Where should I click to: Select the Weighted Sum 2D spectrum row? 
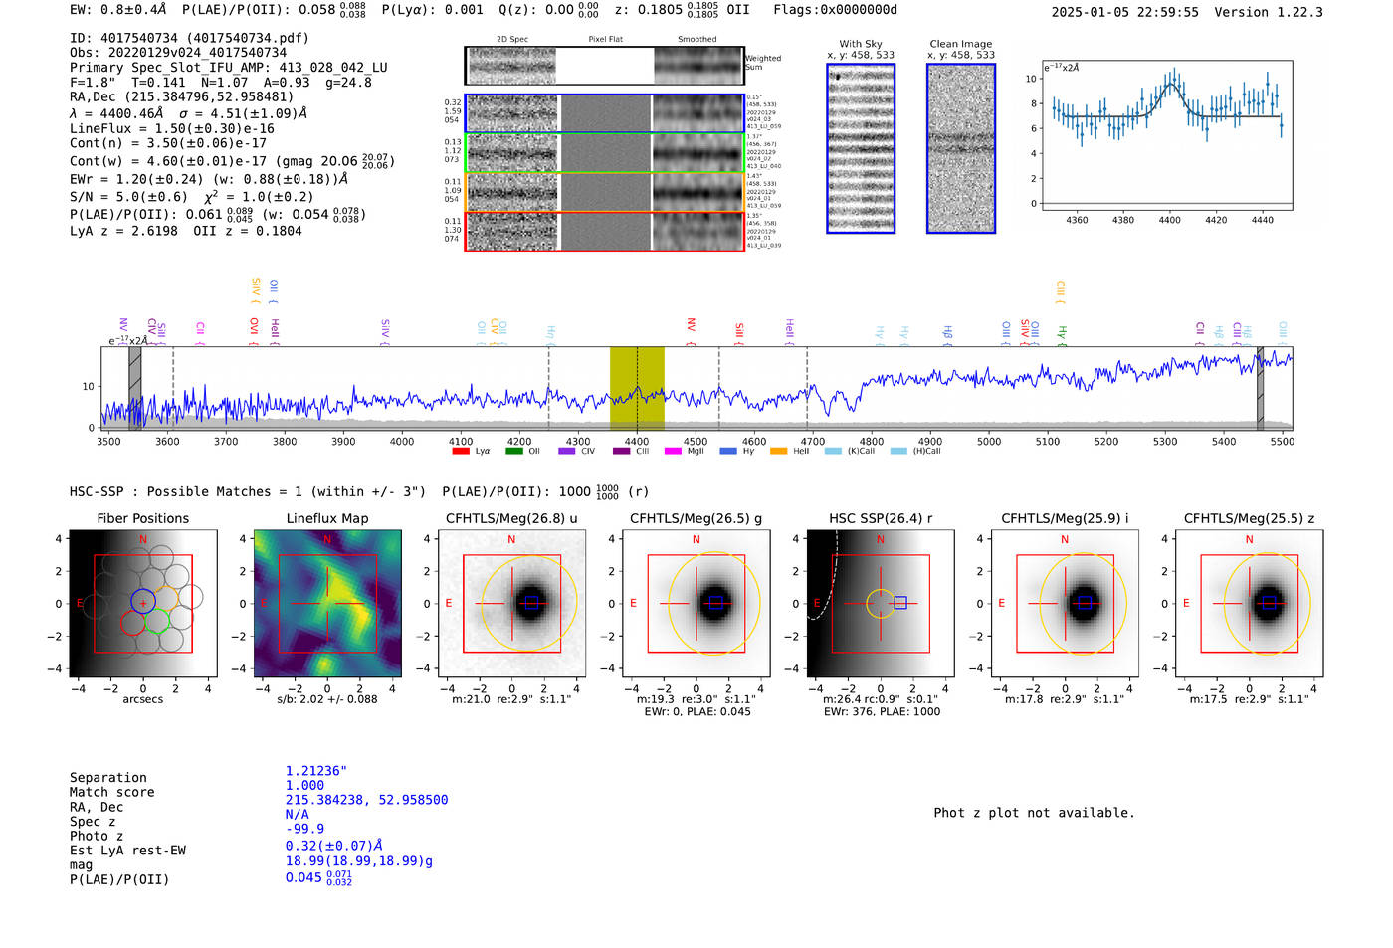[604, 66]
